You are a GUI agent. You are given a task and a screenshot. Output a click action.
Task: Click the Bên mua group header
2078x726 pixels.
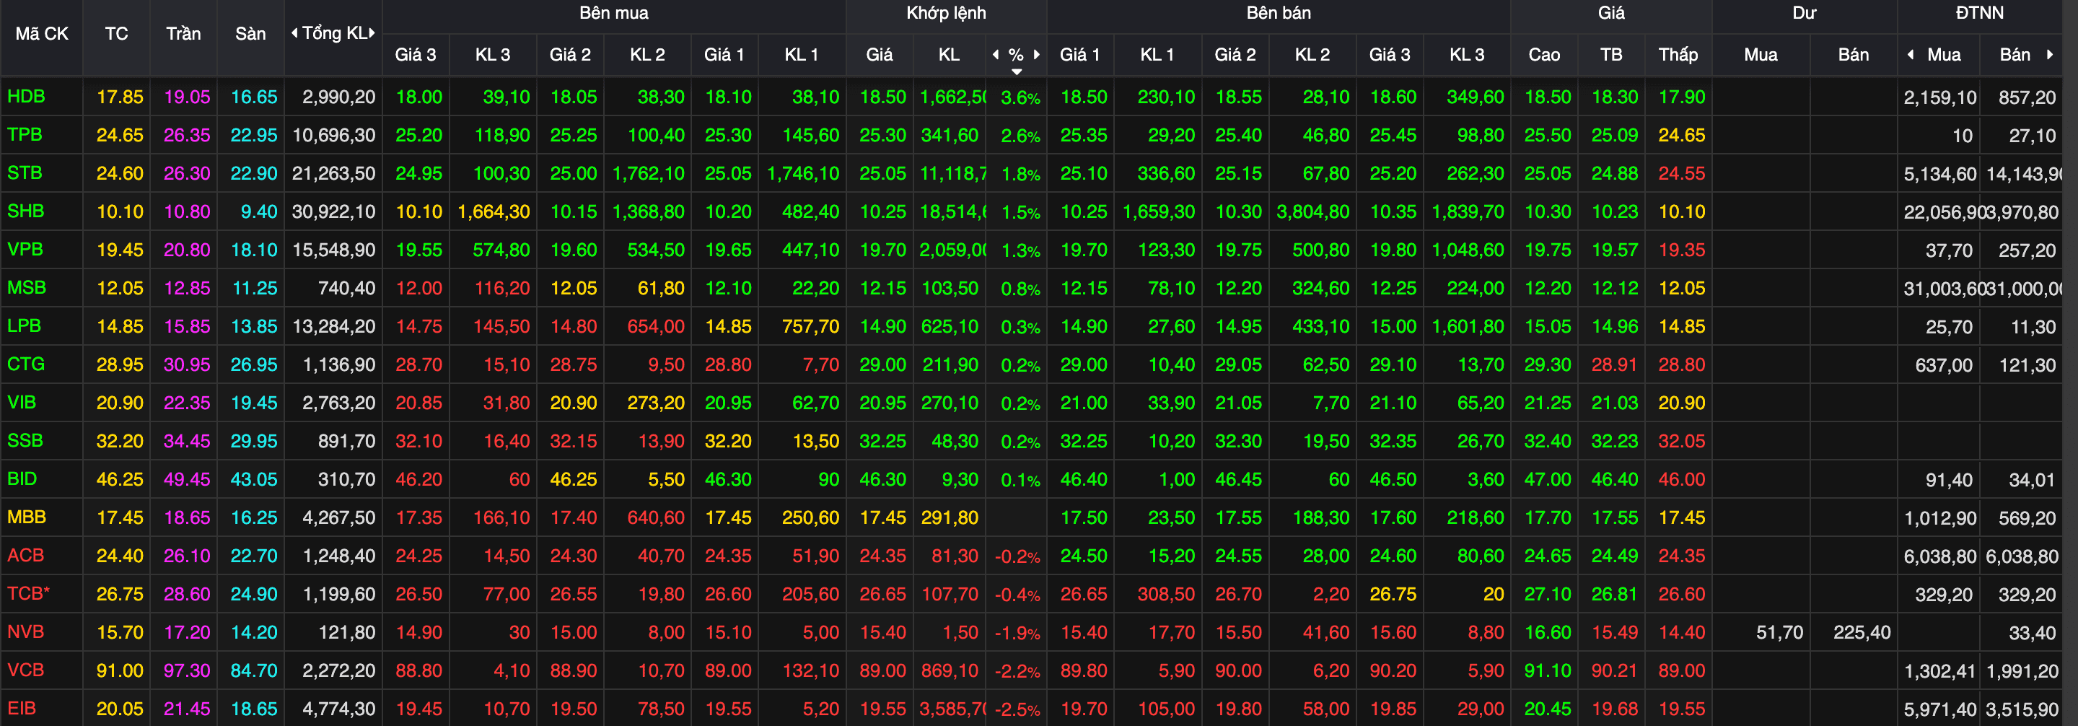click(613, 13)
